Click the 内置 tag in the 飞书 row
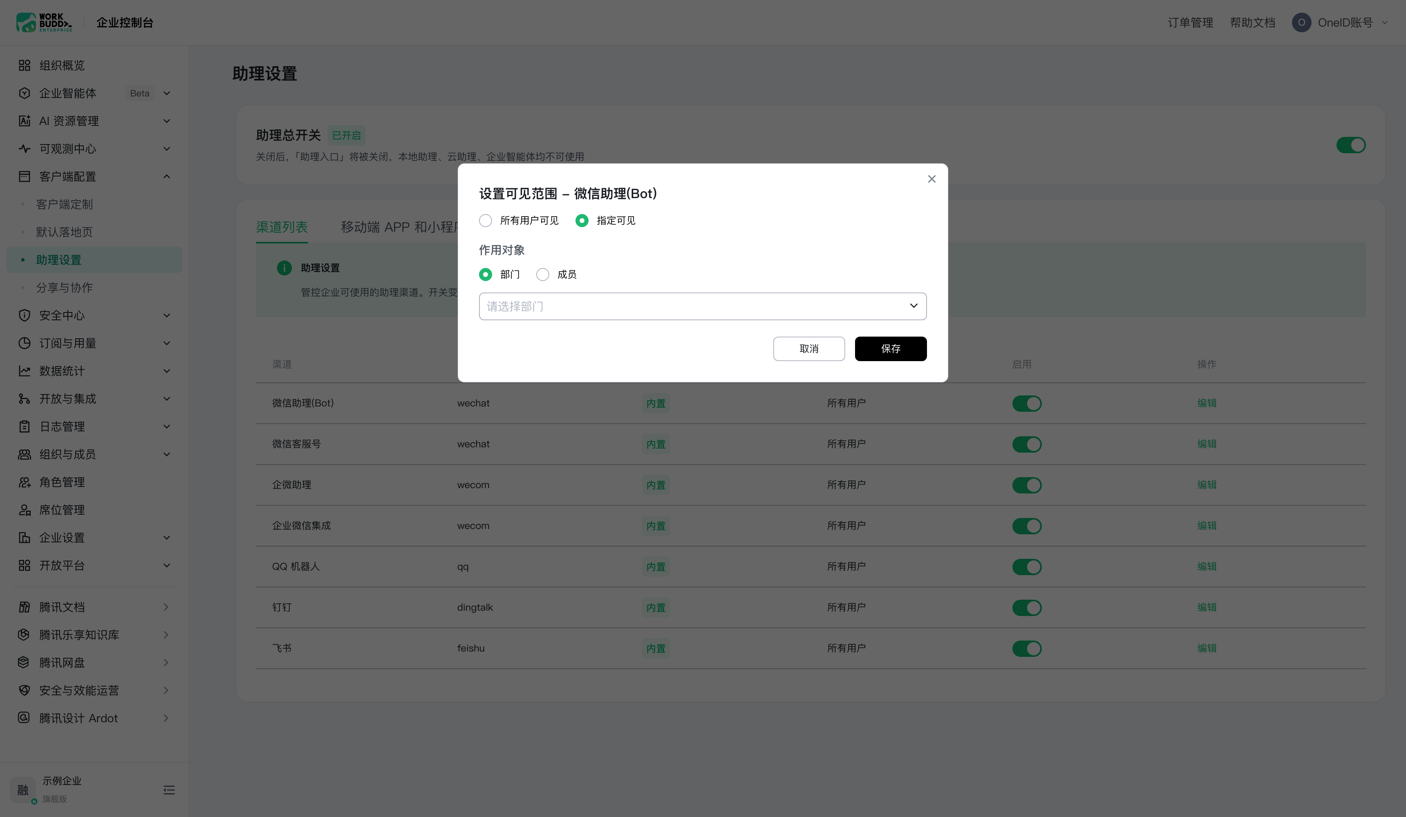 [656, 649]
